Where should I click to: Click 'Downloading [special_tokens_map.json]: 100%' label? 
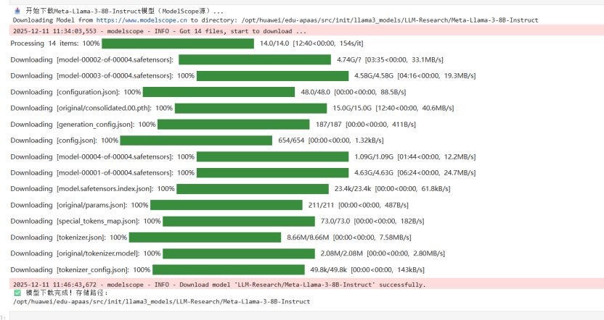86,222
